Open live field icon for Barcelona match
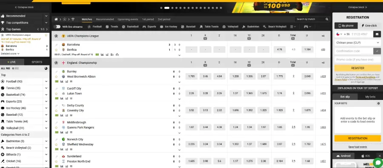 97,55
